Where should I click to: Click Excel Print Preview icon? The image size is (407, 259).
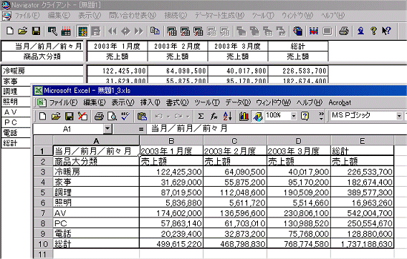(112, 116)
